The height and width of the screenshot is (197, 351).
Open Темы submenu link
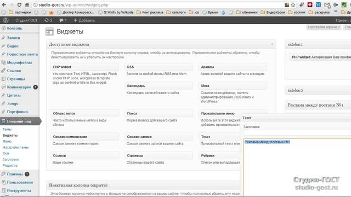click(7, 129)
